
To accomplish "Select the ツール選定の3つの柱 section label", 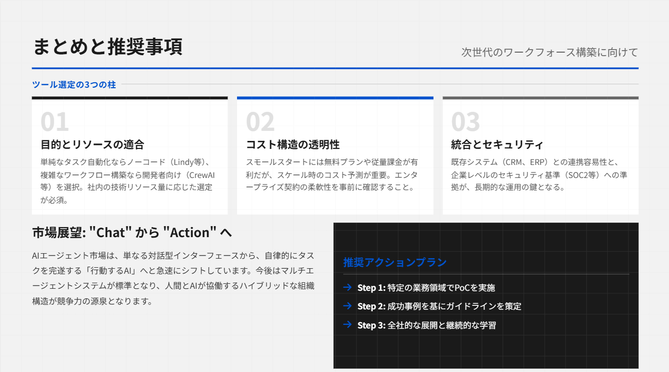I will pos(74,85).
